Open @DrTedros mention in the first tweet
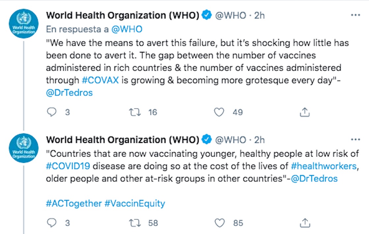369x234 pixels. (70, 93)
